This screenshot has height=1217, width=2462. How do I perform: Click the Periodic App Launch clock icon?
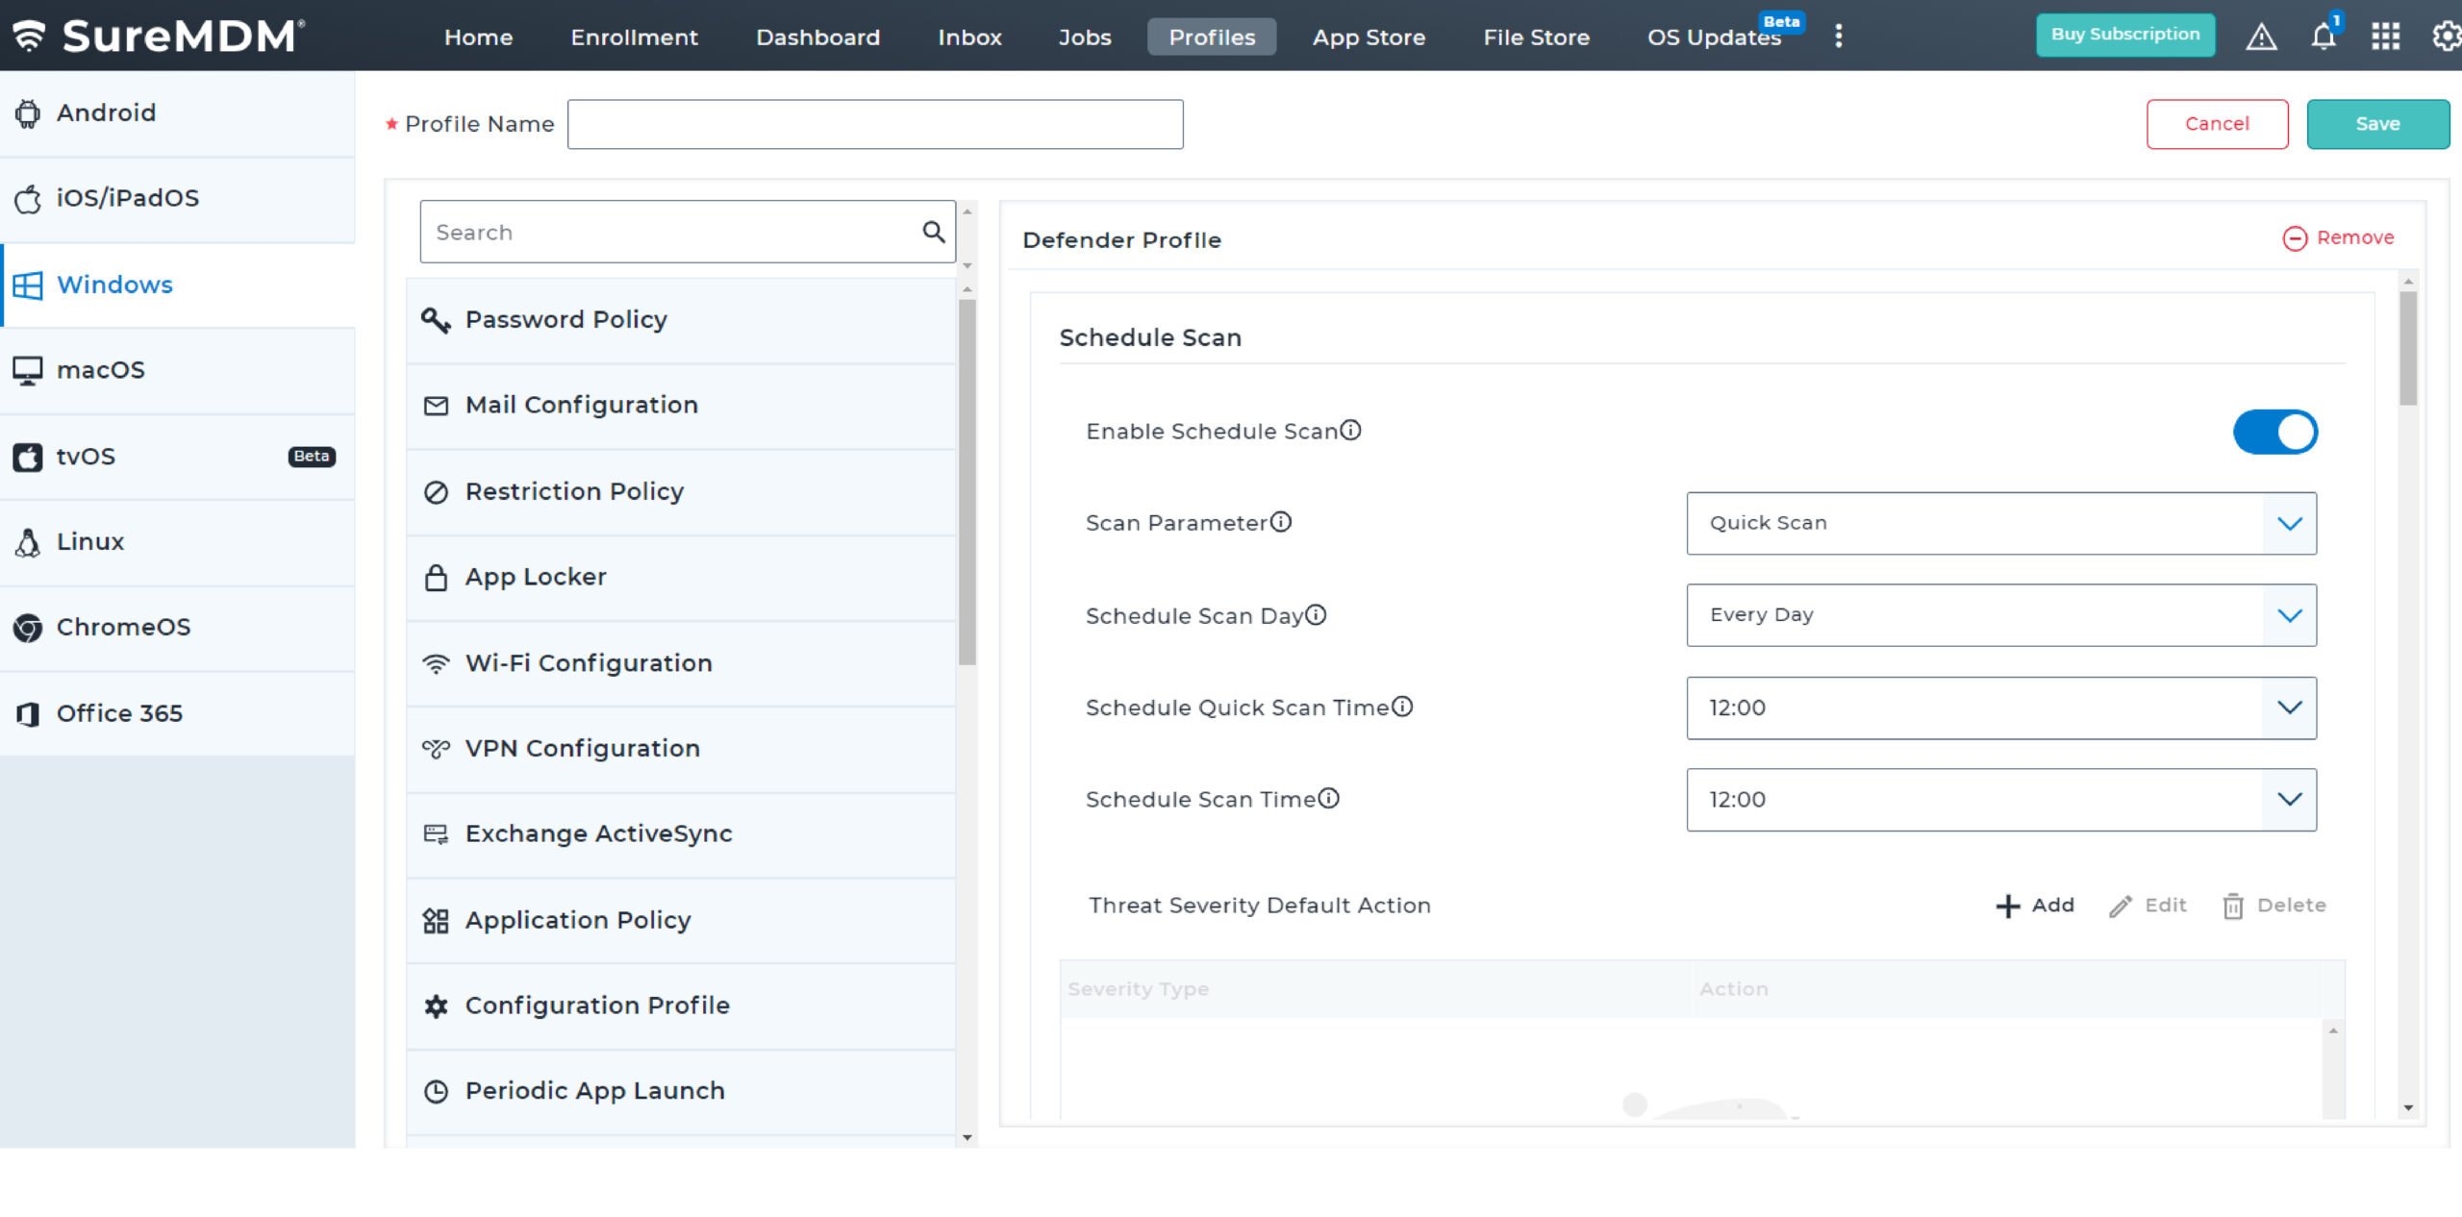pos(436,1091)
